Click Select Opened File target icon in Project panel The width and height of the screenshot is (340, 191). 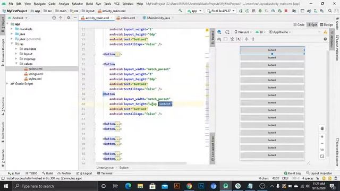click(54, 18)
